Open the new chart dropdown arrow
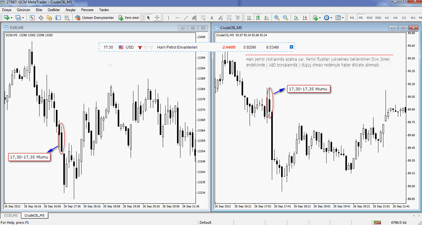This screenshot has width=422, height=225. click(12, 18)
